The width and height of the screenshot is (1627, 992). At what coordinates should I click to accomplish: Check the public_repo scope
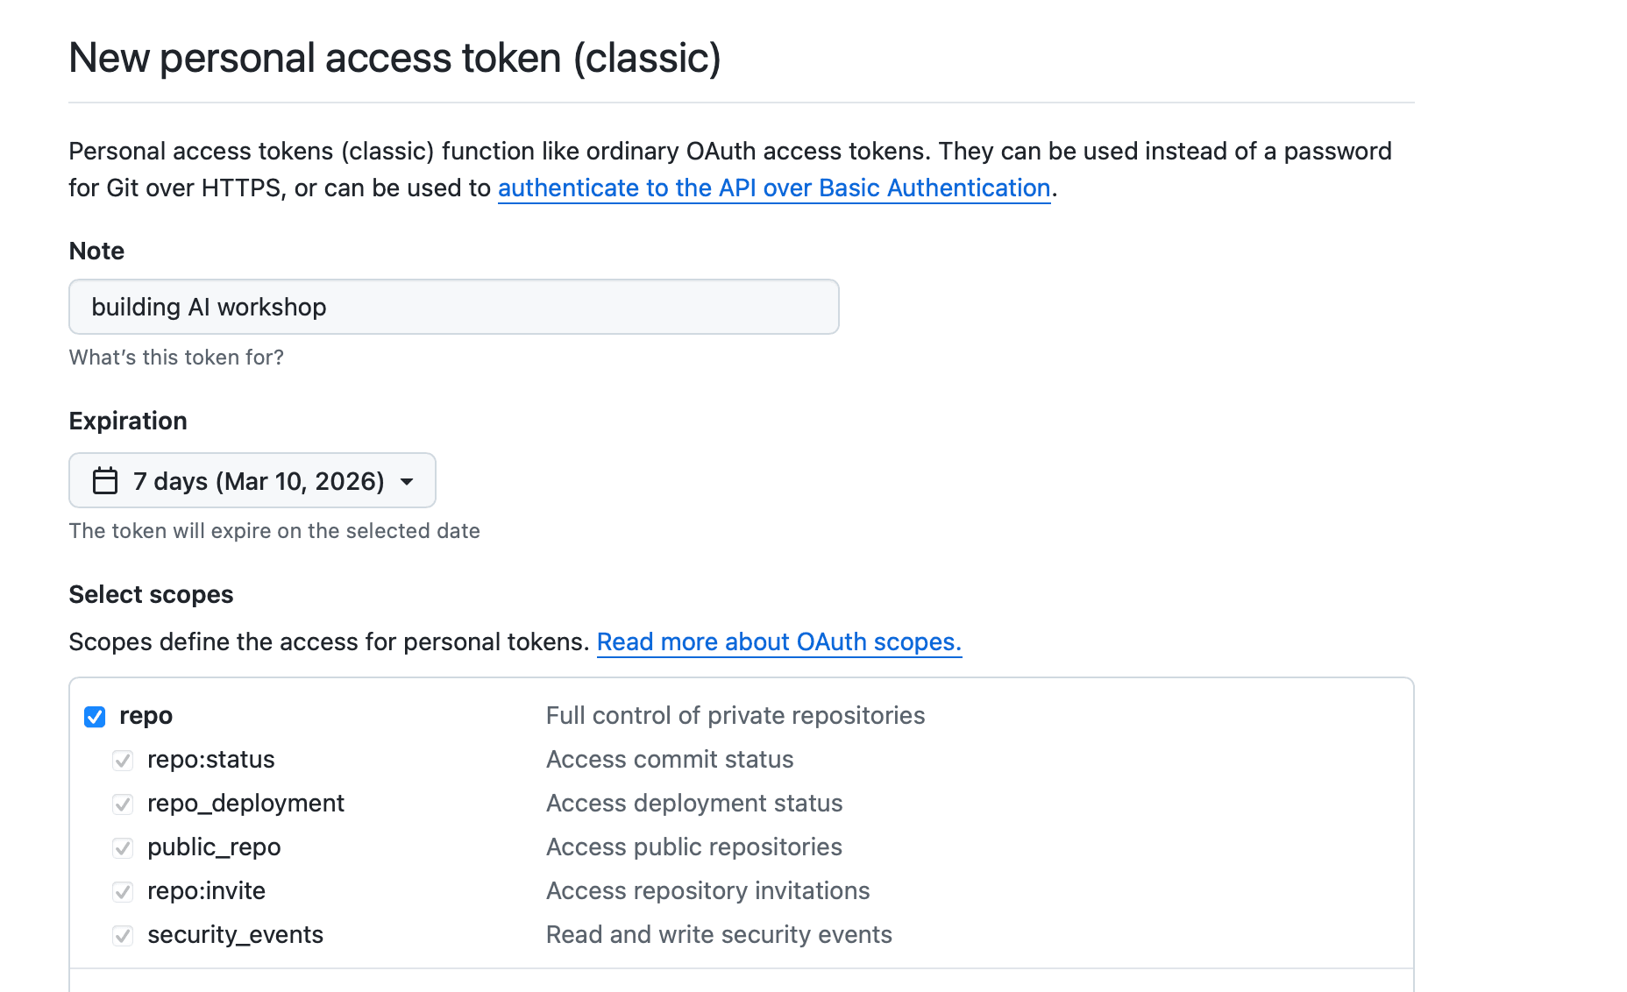point(123,847)
